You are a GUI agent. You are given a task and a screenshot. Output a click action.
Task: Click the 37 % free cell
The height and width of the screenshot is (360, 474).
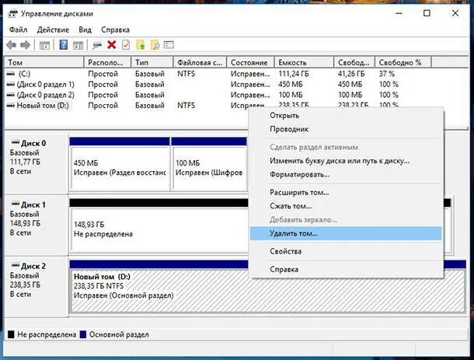click(x=387, y=74)
